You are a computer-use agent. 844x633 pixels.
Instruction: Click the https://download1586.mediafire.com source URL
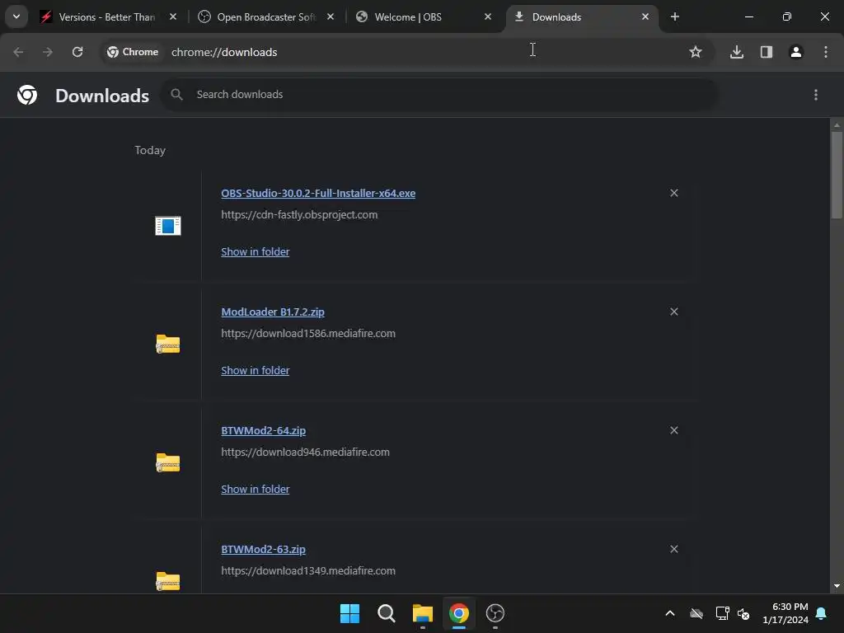point(308,333)
